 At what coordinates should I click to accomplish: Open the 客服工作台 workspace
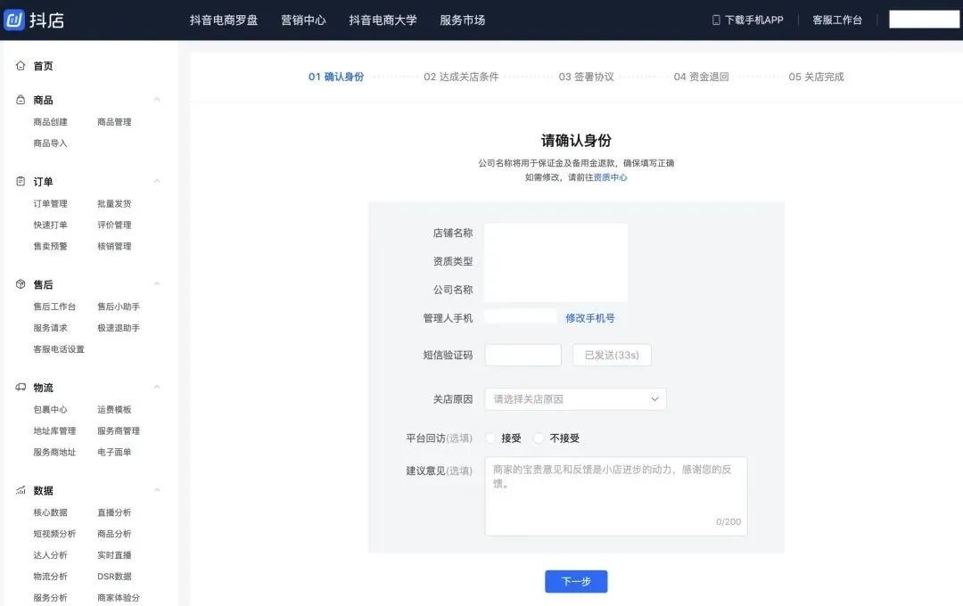[x=836, y=19]
